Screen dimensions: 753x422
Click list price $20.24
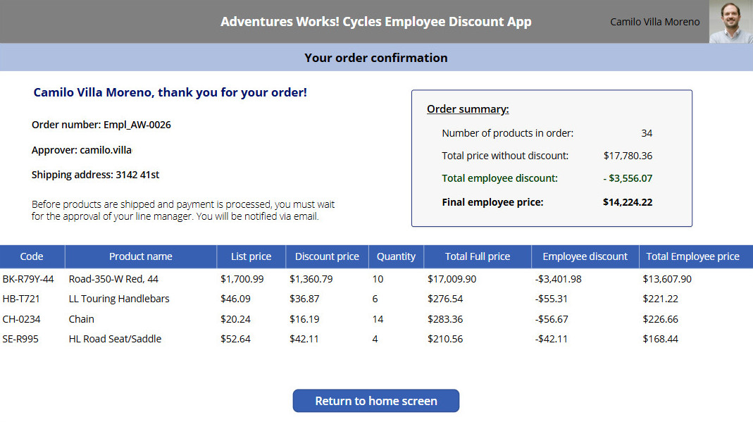pos(235,319)
